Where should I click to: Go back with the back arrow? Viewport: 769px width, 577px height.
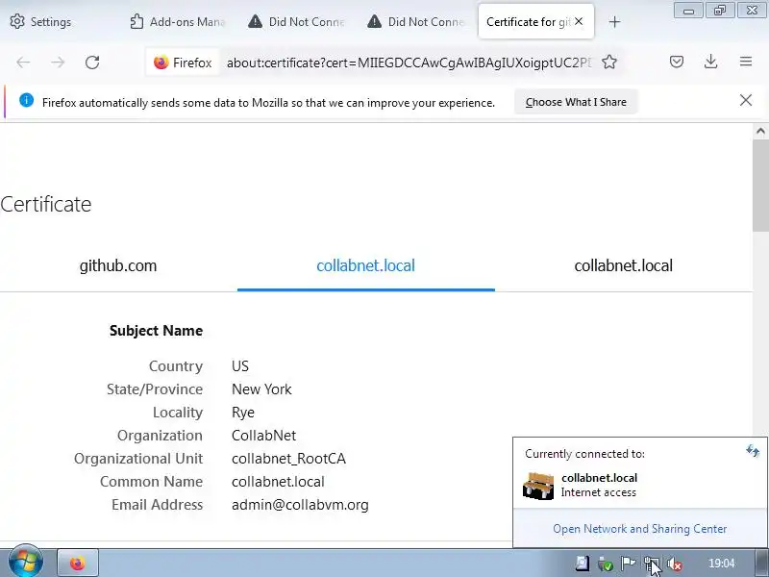23,63
